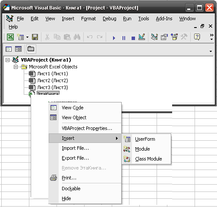Expand the toolbar overflow chevron
Screen dimensions: 217x207
(211, 37)
